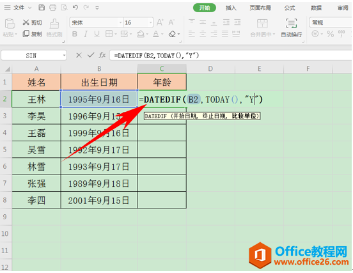353x273 pixels.
Task: Click the undo arrow icon
Action: 75,8
